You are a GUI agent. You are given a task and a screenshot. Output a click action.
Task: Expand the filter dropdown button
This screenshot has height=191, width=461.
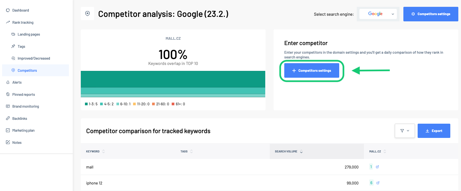(x=405, y=131)
